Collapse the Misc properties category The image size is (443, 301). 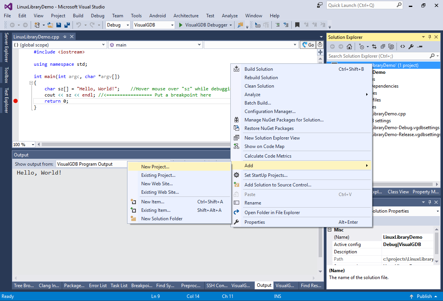click(329, 230)
